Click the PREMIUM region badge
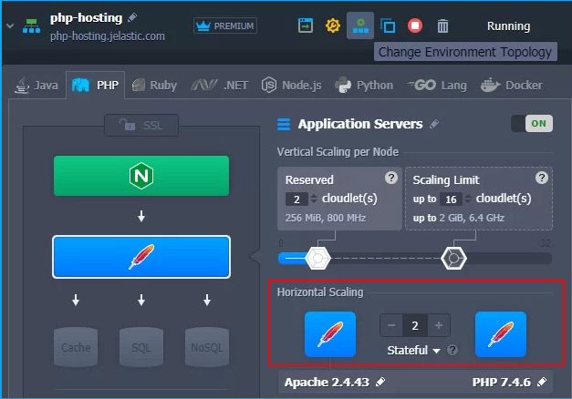The height and width of the screenshot is (399, 572). (x=225, y=26)
